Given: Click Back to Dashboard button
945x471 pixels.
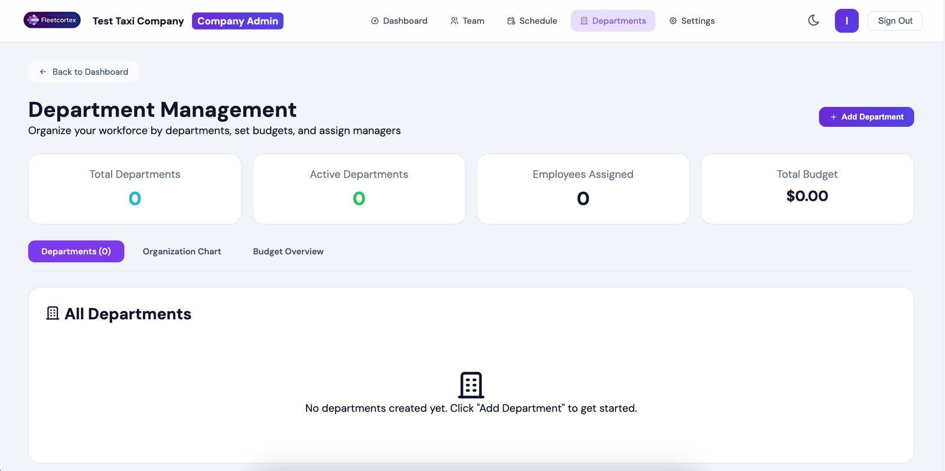Looking at the screenshot, I should (x=84, y=71).
